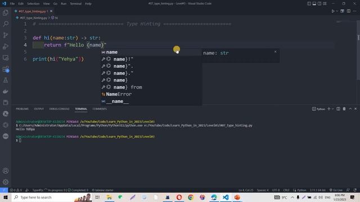Open the Help menu

point(88,4)
